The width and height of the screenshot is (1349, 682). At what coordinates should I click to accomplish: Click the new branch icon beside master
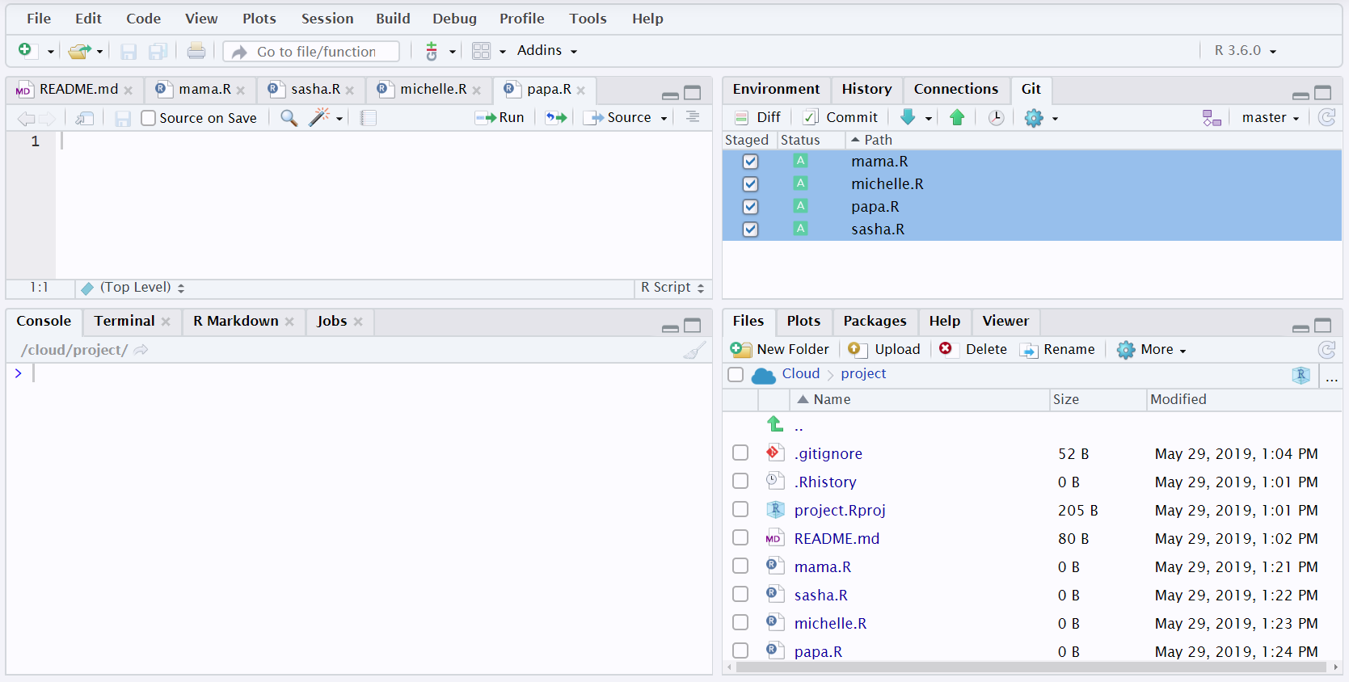1212,118
